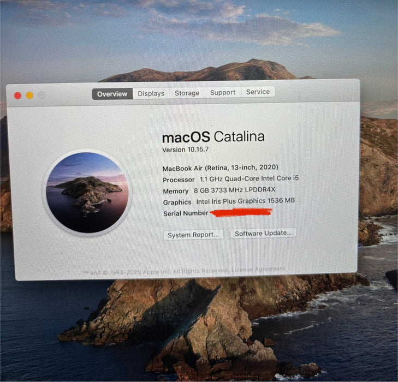Switch to the Overview tab
398x382 pixels.
coord(112,94)
